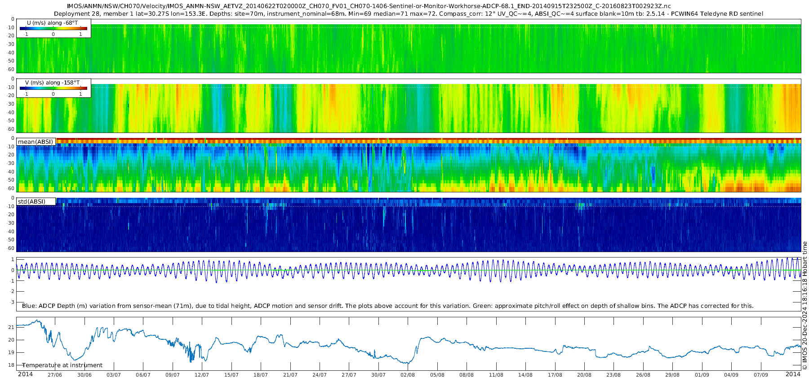This screenshot has width=809, height=382.
Task: Click the U velocity colorbar legend
Action: click(53, 29)
